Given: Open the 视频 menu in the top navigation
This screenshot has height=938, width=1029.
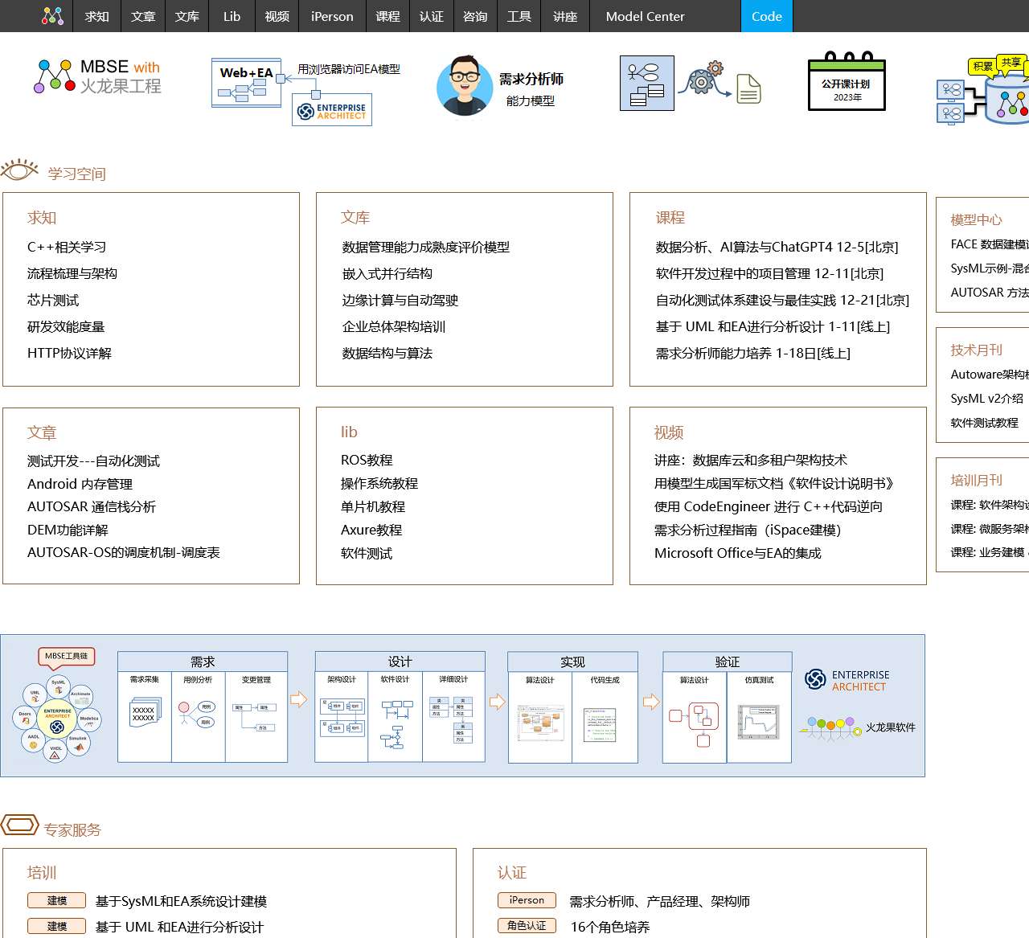Looking at the screenshot, I should (x=277, y=16).
